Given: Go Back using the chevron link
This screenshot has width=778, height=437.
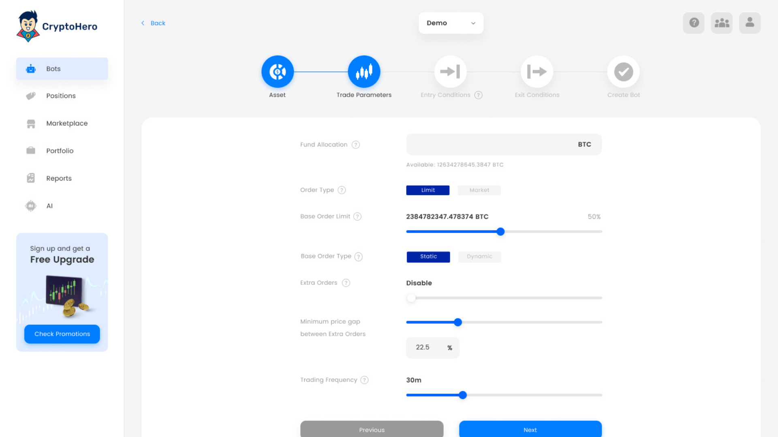Looking at the screenshot, I should [x=153, y=23].
